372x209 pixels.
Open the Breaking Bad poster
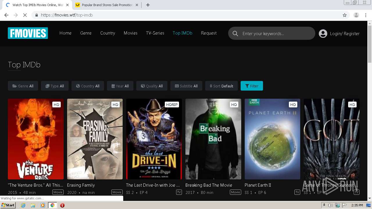(x=213, y=139)
